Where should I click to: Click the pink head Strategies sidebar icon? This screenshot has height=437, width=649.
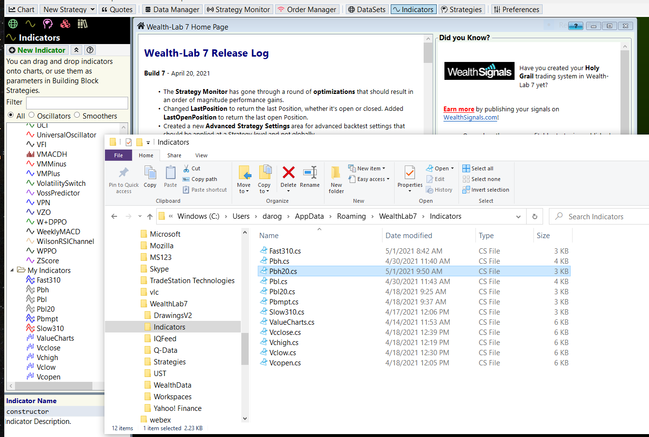pos(47,24)
